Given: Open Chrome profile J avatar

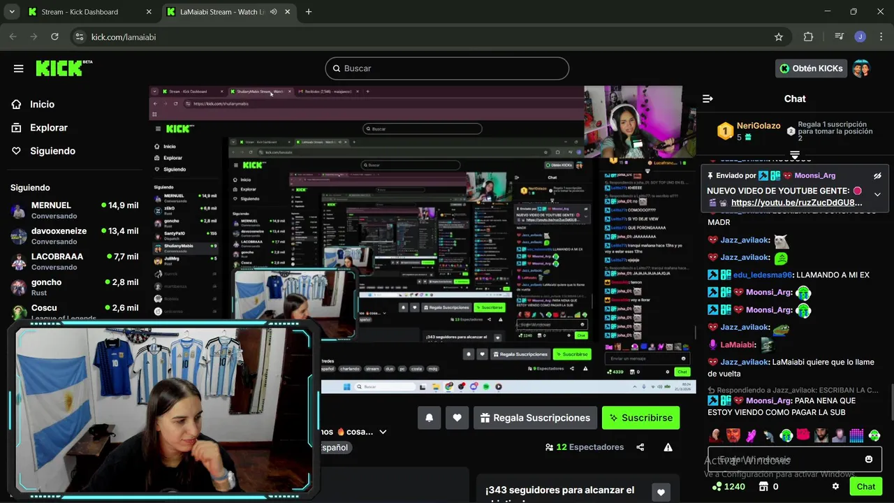Looking at the screenshot, I should pos(860,37).
